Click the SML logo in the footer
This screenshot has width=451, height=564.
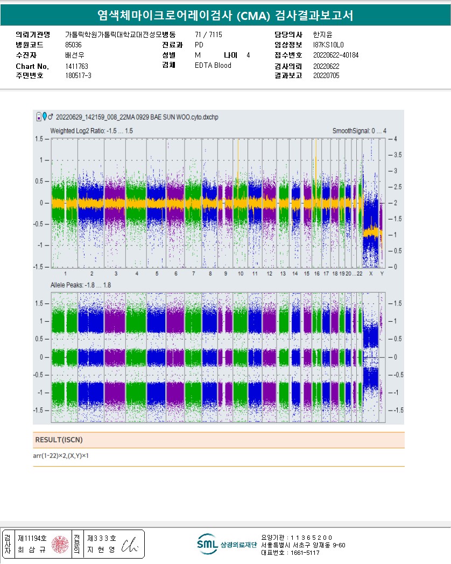(207, 544)
